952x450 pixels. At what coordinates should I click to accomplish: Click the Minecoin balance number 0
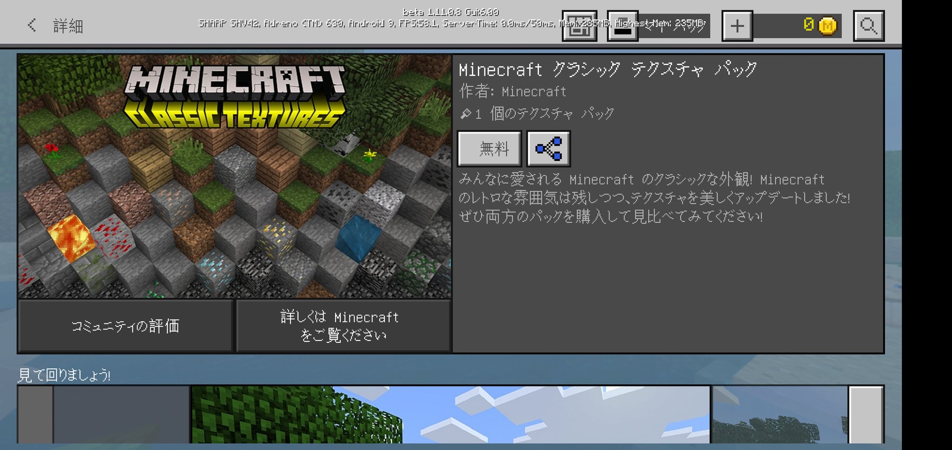tap(808, 25)
